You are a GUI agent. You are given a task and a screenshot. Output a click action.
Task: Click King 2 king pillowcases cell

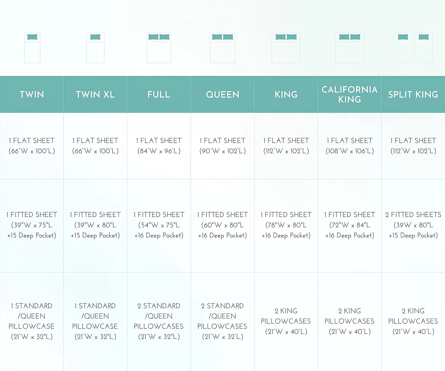[x=286, y=321]
